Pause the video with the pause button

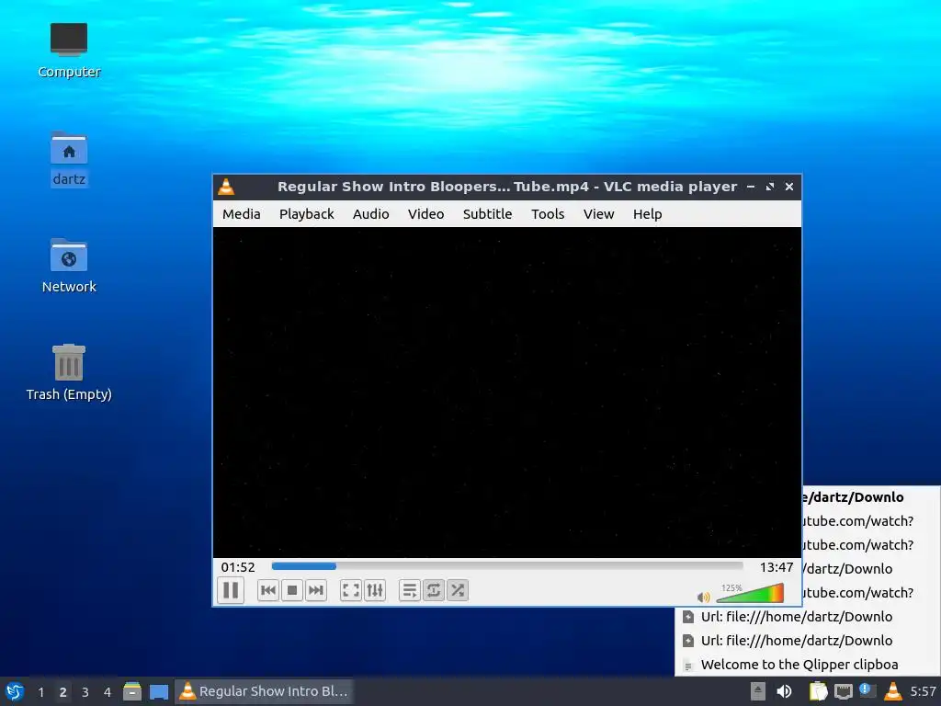[x=231, y=590]
